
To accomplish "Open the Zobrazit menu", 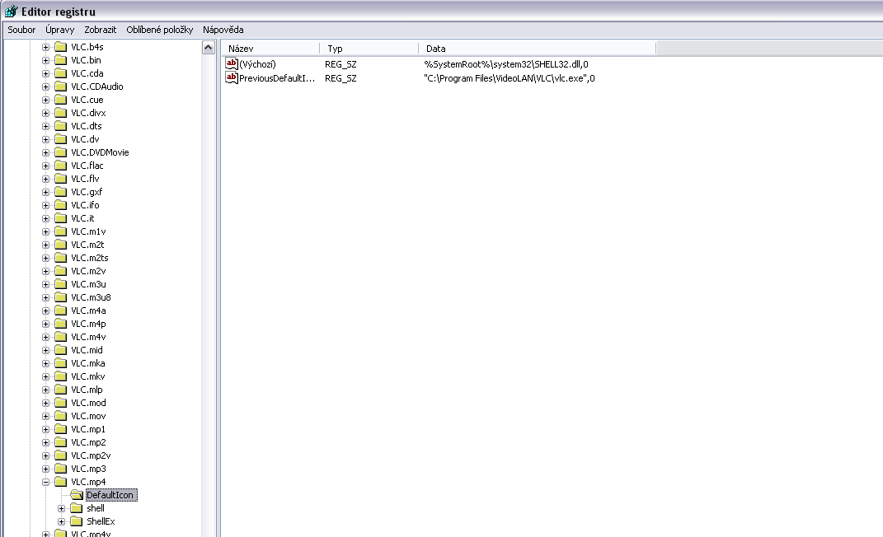I will point(101,30).
